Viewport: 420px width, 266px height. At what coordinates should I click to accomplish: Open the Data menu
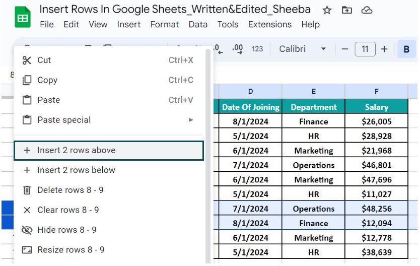point(198,24)
